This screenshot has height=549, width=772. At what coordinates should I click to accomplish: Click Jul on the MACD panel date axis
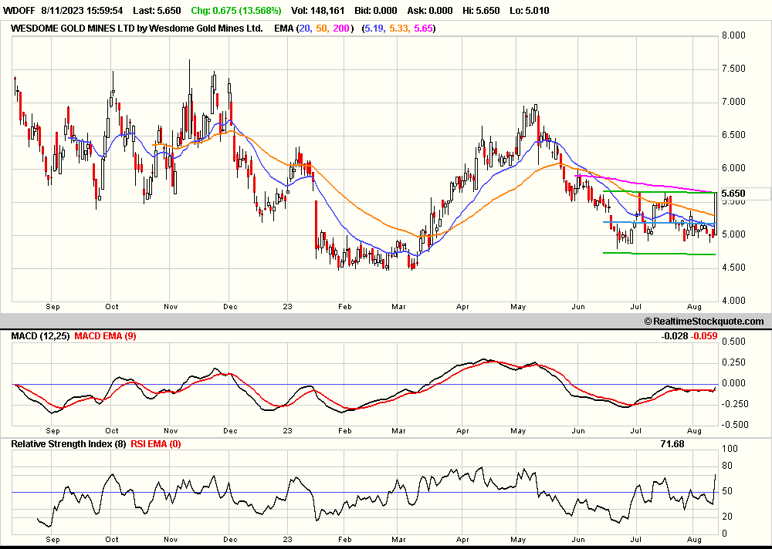click(636, 431)
